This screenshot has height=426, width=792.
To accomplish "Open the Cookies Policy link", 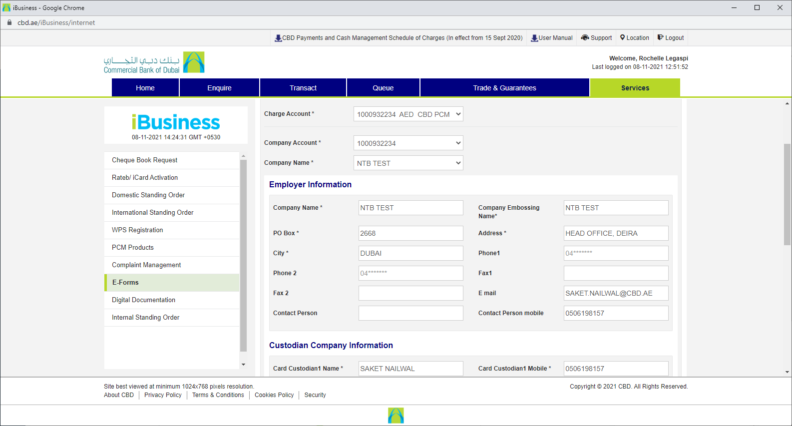I will point(274,395).
